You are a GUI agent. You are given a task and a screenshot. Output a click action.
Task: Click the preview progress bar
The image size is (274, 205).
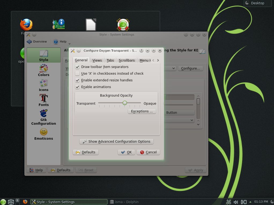[x=179, y=97]
